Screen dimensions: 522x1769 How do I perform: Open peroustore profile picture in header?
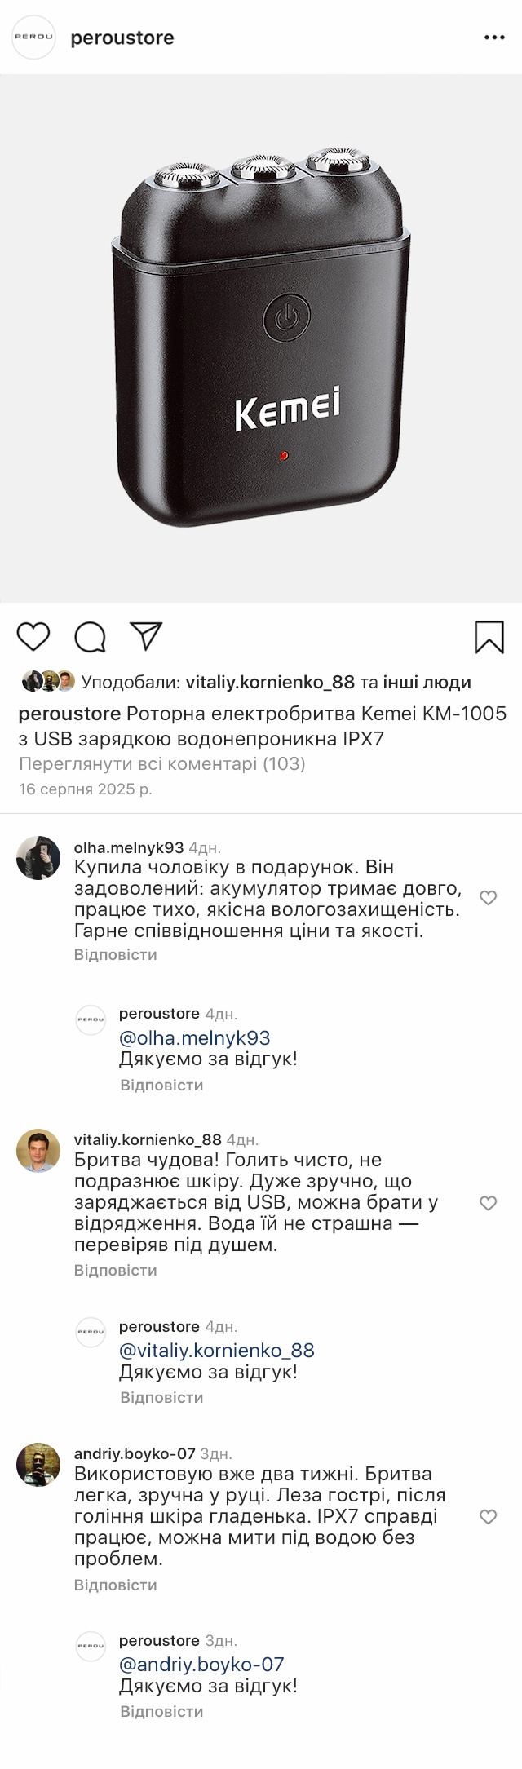(x=33, y=38)
